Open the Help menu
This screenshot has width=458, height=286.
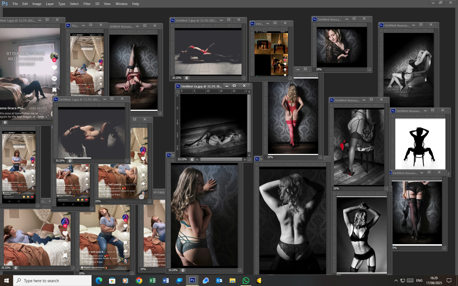(x=135, y=4)
